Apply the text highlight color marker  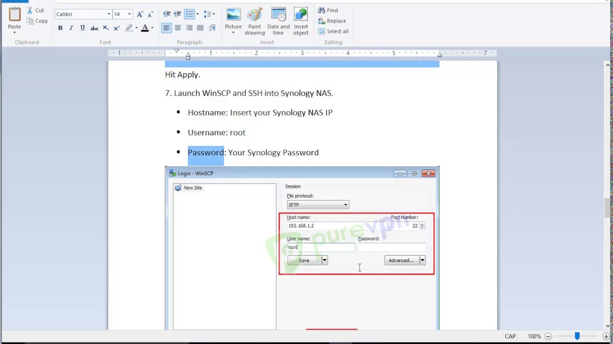[x=129, y=28]
